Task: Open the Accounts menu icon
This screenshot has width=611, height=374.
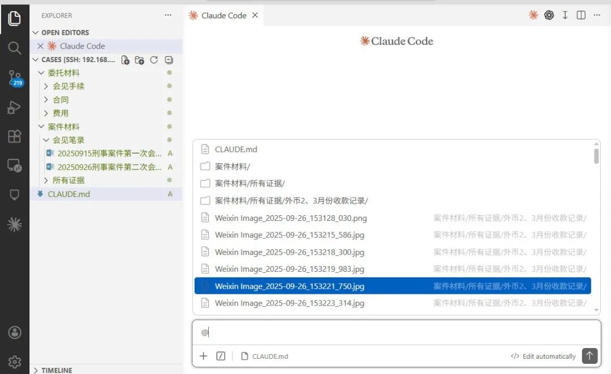Action: tap(14, 332)
